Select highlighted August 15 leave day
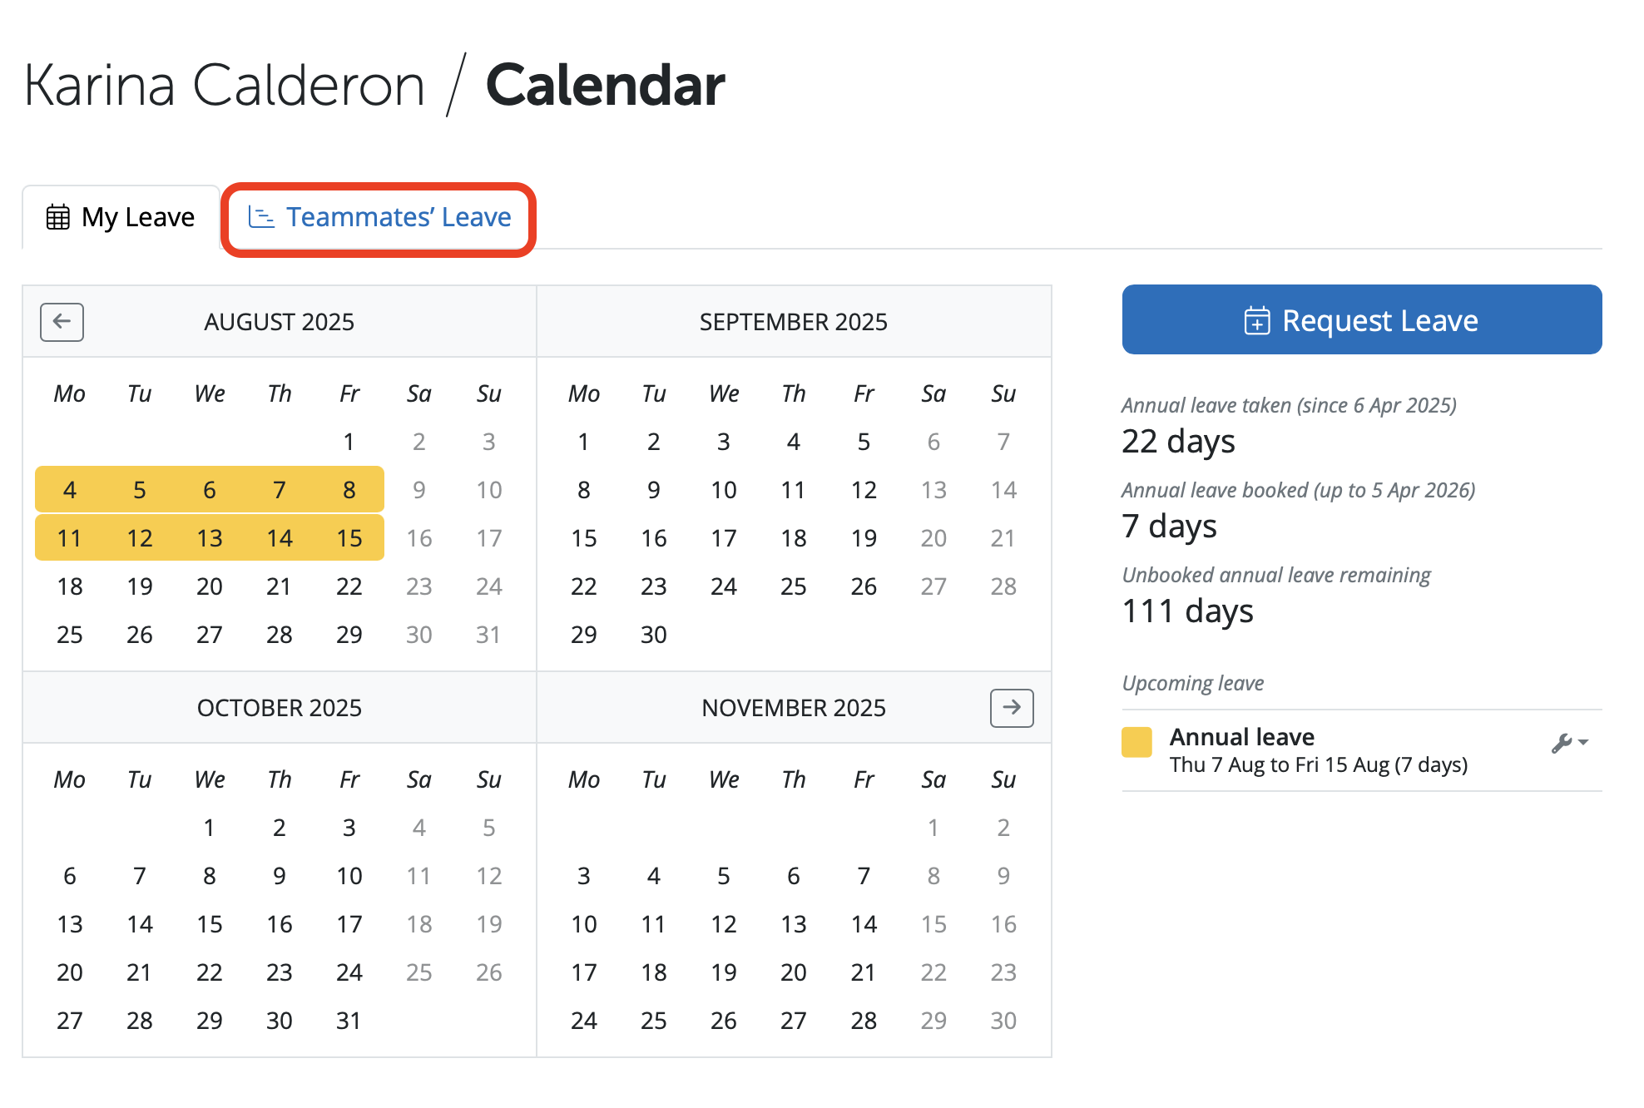This screenshot has height=1108, width=1644. [349, 538]
